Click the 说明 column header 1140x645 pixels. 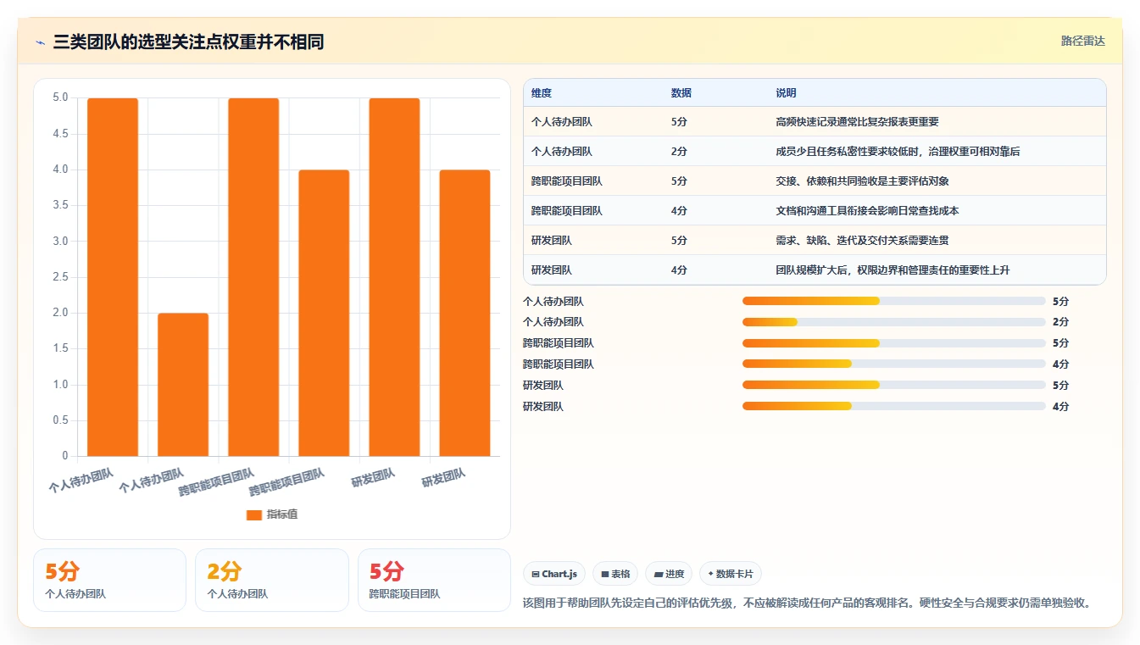pos(786,93)
